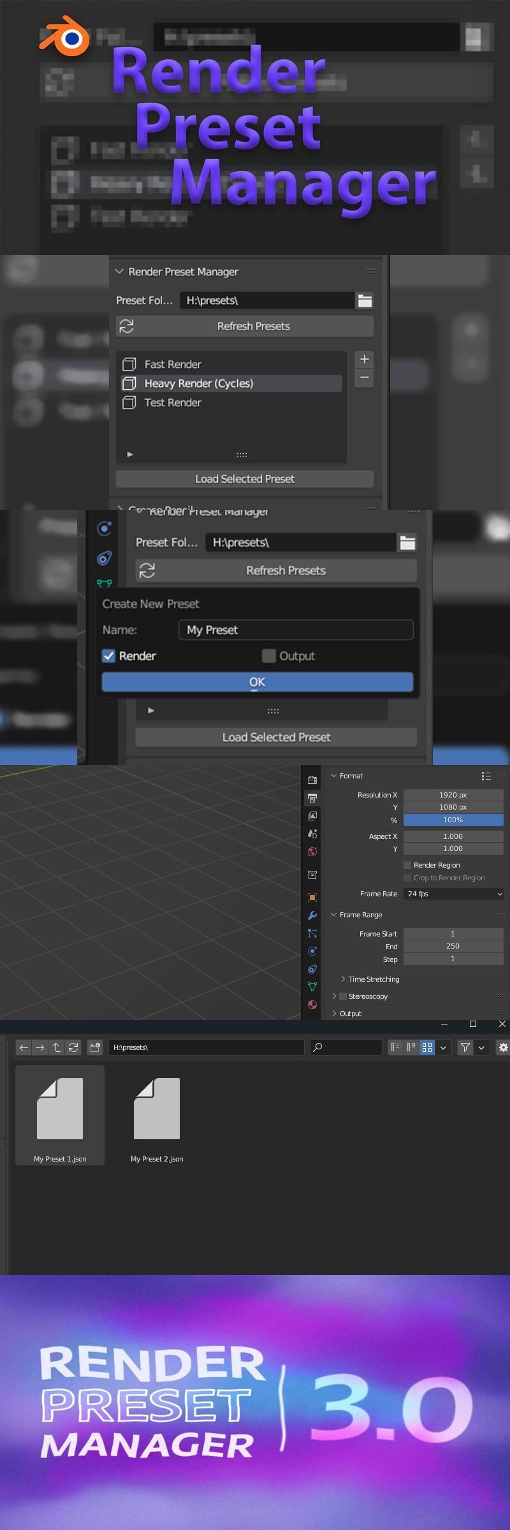Confirm the new preset with OK
The width and height of the screenshot is (510, 1530).
pyautogui.click(x=258, y=682)
